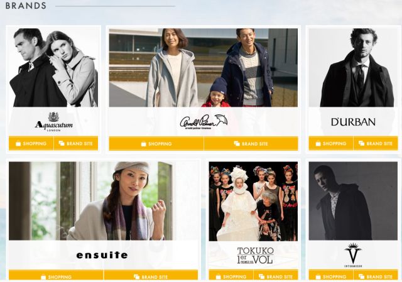Click the Tokuko 1er Vol logo
402x282 pixels.
click(255, 256)
